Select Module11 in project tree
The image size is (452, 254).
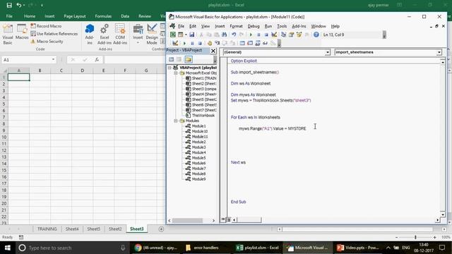click(199, 136)
